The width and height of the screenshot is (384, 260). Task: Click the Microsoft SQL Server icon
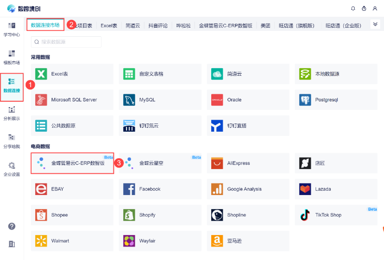41,100
